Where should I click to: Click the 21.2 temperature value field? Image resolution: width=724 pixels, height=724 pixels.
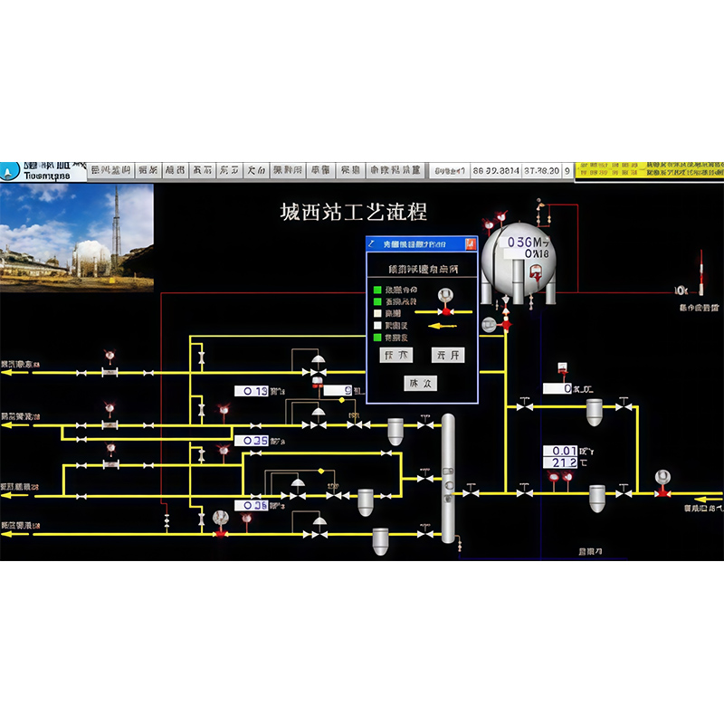point(560,462)
